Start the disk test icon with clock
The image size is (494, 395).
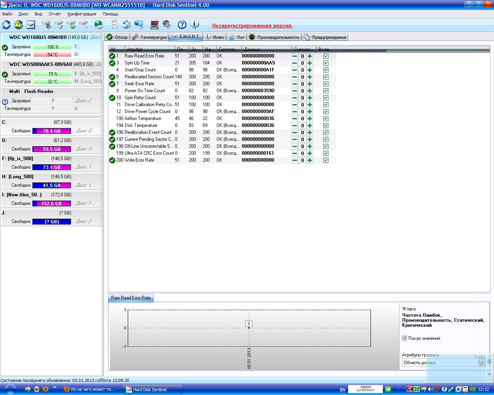[59, 25]
